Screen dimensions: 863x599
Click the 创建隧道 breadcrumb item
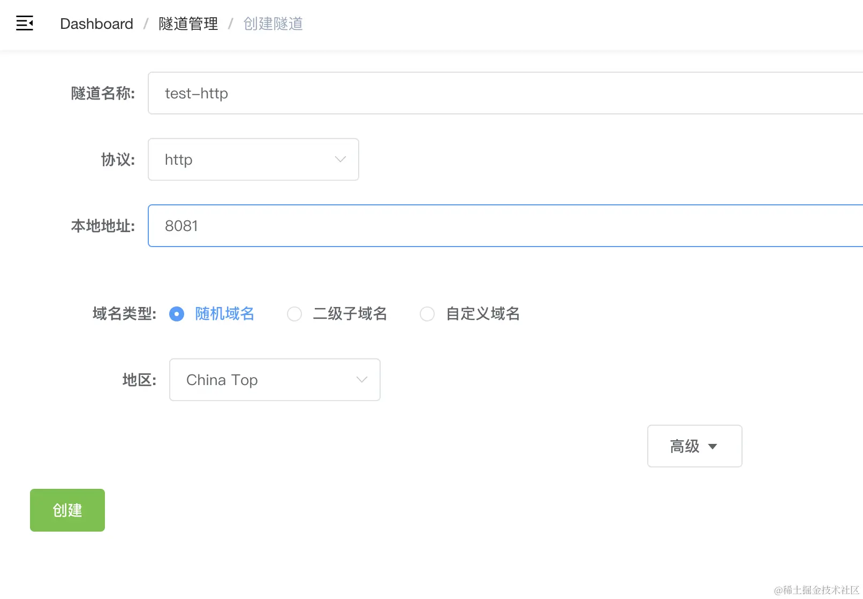tap(273, 24)
